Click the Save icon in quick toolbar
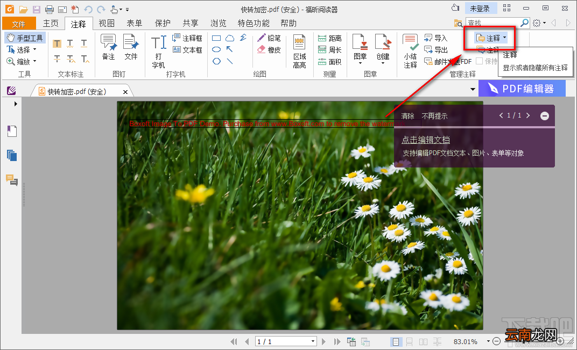The image size is (577, 350). pyautogui.click(x=37, y=9)
